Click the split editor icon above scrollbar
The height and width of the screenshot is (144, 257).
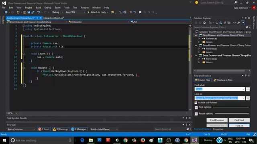190,26
